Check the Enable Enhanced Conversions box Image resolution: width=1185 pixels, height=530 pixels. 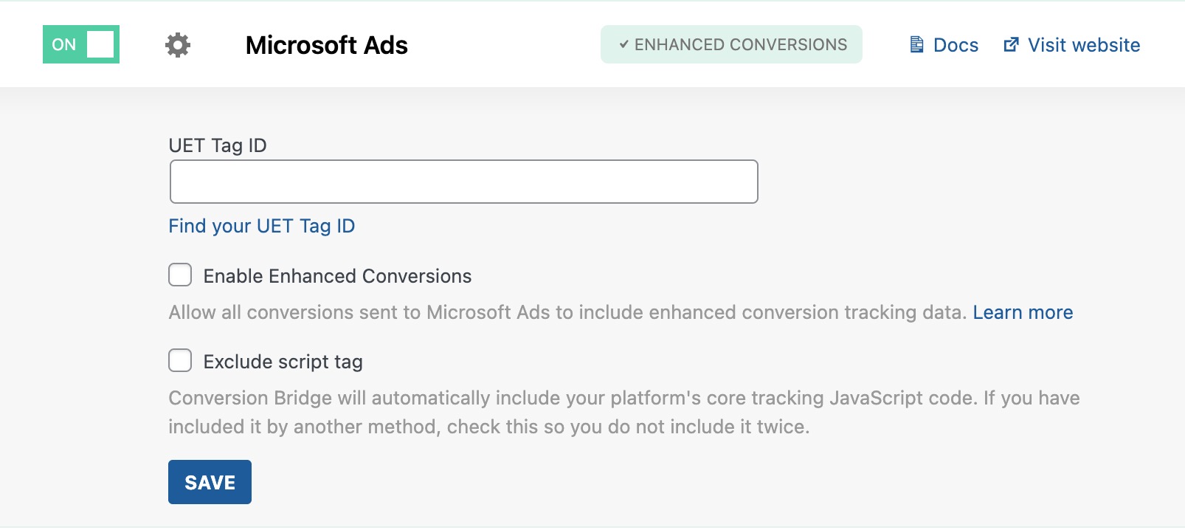(179, 275)
